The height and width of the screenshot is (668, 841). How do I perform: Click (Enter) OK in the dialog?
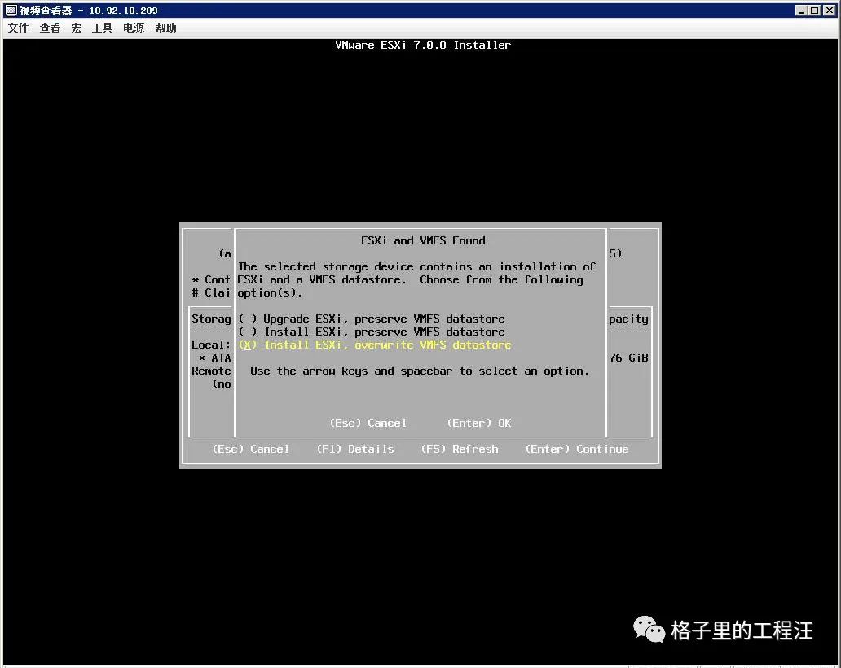point(479,423)
